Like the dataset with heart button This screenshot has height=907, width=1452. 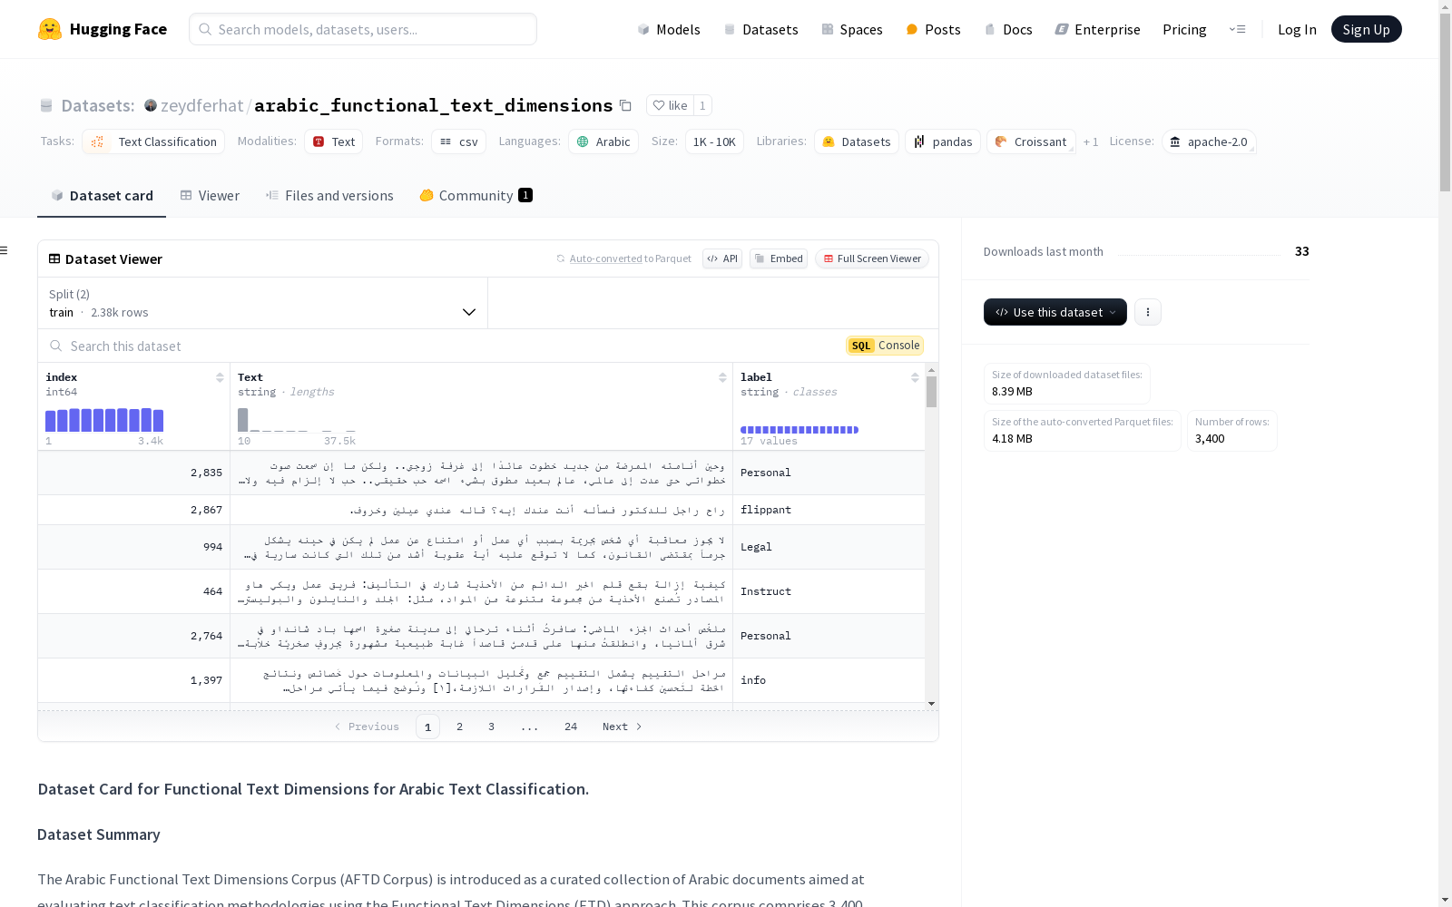[671, 105]
